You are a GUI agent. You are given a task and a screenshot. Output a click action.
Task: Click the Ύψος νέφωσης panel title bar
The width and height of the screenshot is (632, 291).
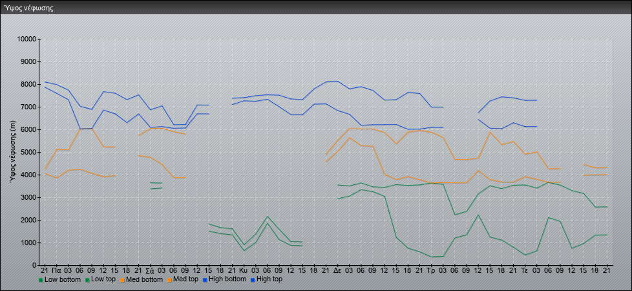pyautogui.click(x=316, y=8)
